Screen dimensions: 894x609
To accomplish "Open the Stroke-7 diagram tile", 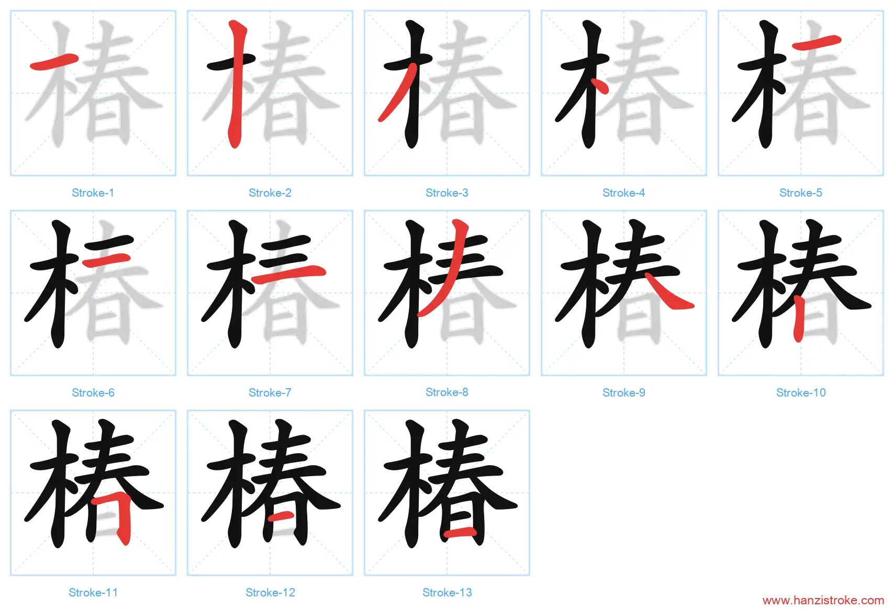I will coord(270,293).
